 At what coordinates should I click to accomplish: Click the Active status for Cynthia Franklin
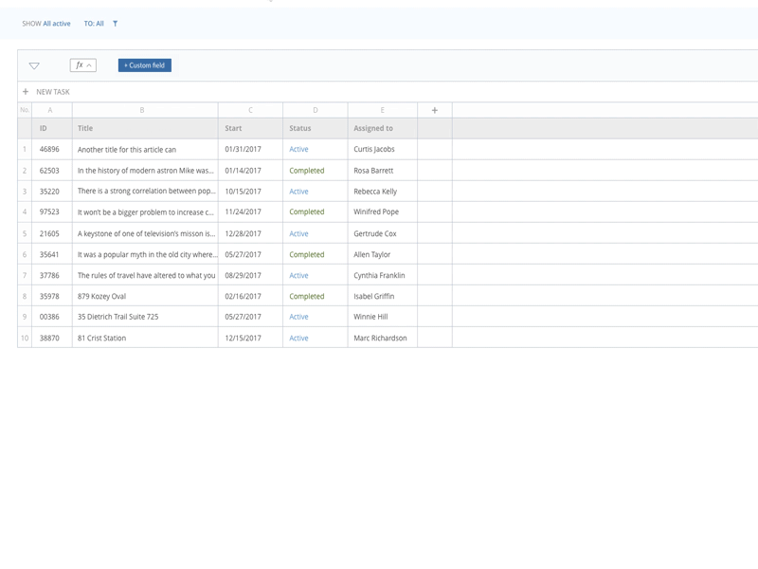point(298,275)
